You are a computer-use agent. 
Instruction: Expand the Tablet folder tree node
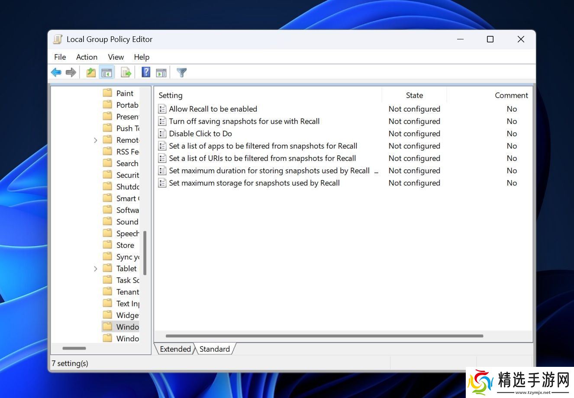tap(96, 269)
